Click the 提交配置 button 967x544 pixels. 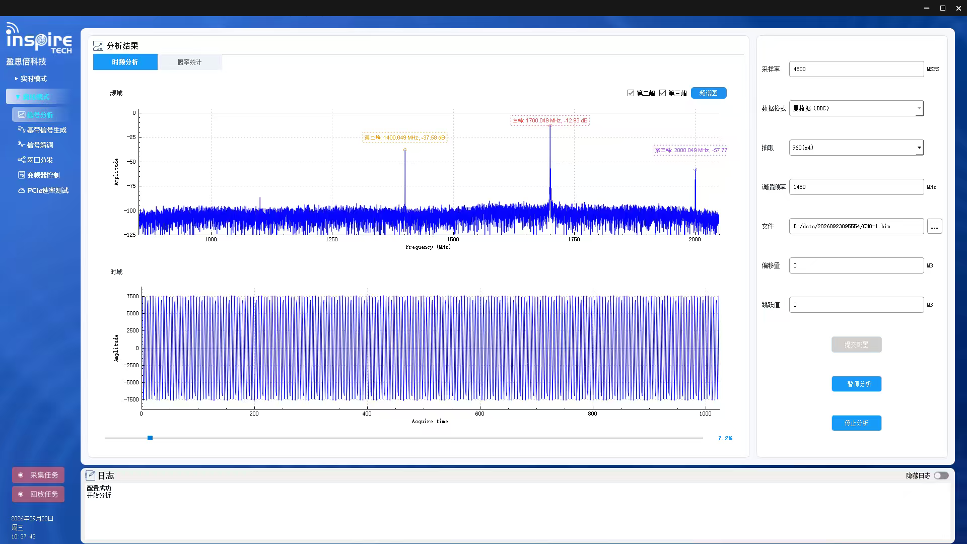[856, 345]
